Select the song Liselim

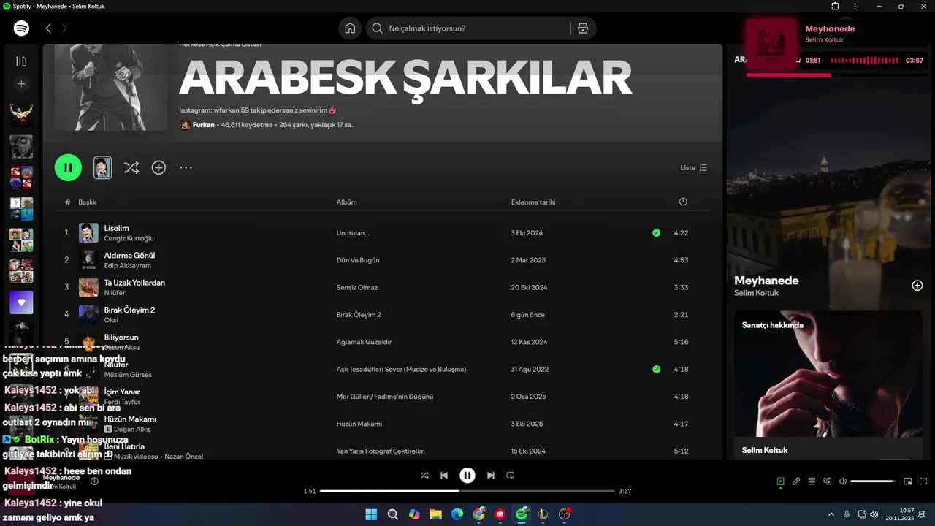pyautogui.click(x=116, y=228)
